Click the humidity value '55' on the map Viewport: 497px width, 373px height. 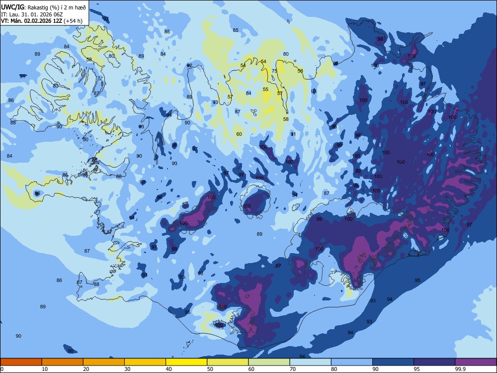265,90
